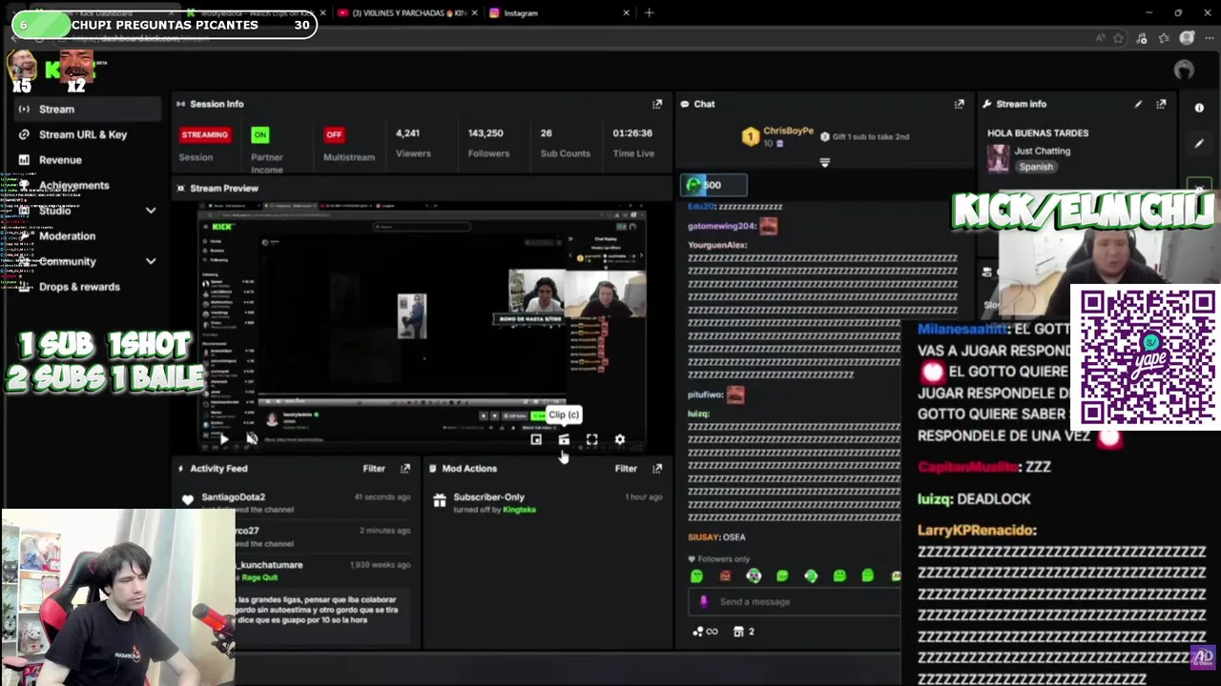Open the Mod Actions Filter
Screen dimensions: 1221x686
point(626,468)
